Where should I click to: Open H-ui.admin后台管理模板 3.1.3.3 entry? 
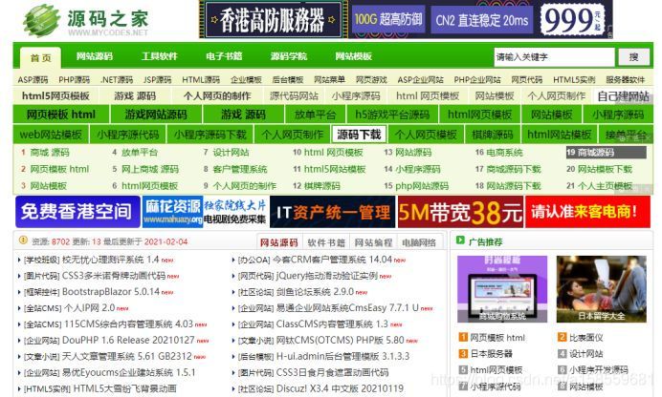[342, 357]
